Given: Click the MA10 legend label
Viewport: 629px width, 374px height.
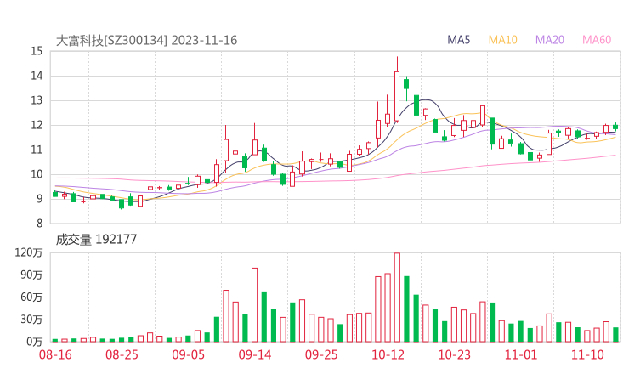Looking at the screenshot, I should [502, 40].
